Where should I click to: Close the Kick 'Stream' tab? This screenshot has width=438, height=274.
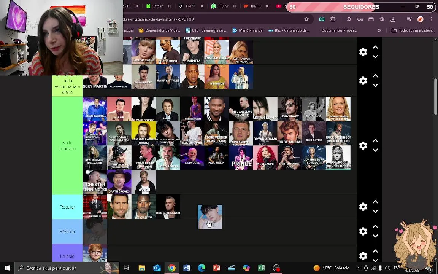169,6
